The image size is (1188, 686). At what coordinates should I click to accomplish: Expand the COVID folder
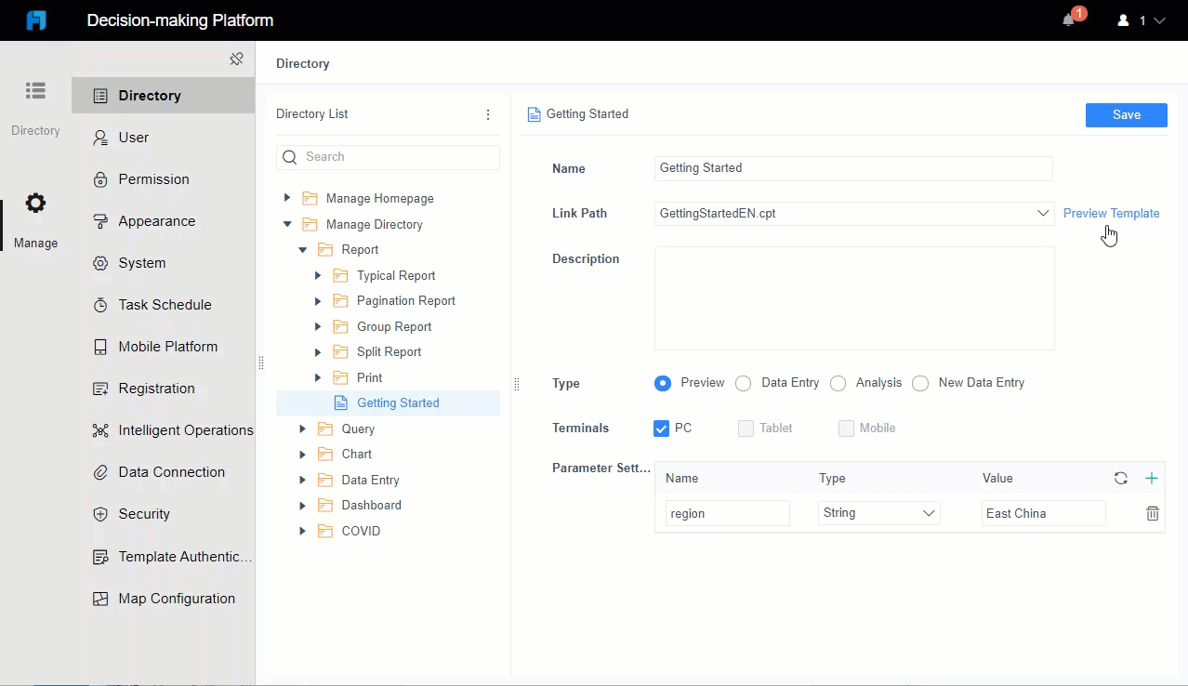(302, 531)
